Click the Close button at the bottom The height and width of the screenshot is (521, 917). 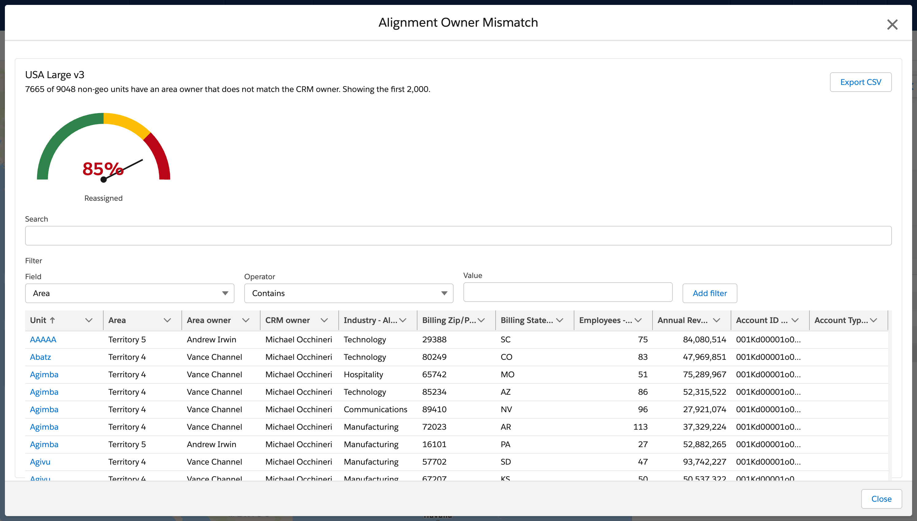coord(881,499)
